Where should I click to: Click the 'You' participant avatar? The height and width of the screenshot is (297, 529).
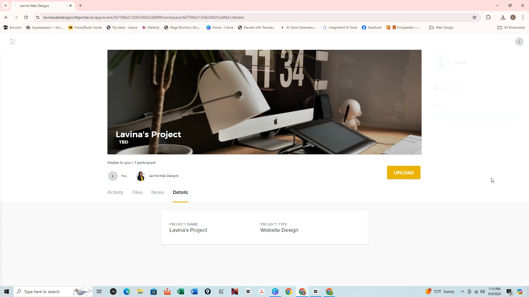point(113,176)
